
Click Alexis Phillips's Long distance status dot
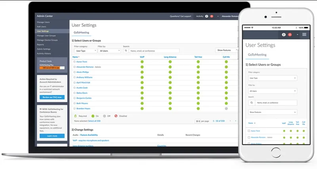coord(170,72)
